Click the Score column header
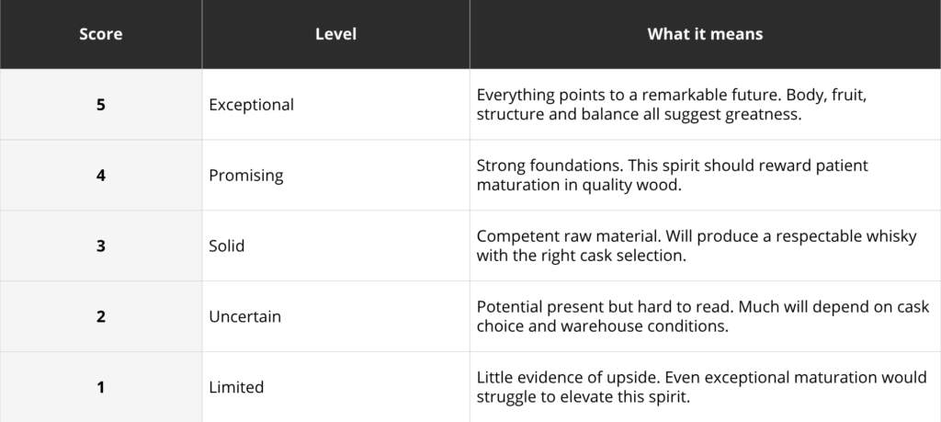Image resolution: width=941 pixels, height=422 pixels. (101, 34)
